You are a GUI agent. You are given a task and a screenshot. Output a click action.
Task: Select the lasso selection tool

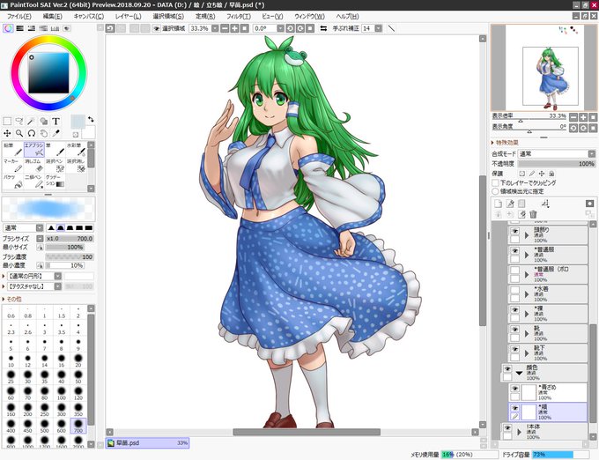coord(19,121)
